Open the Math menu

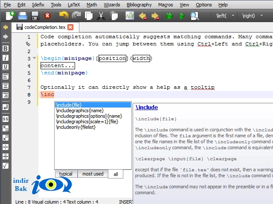(x=92, y=5)
